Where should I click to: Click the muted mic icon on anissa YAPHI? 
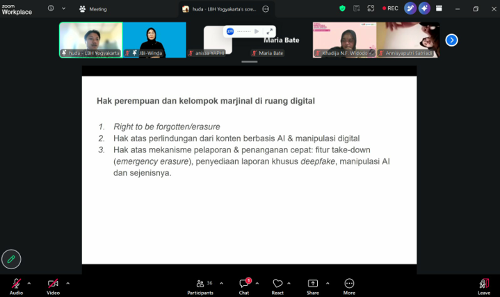click(191, 53)
